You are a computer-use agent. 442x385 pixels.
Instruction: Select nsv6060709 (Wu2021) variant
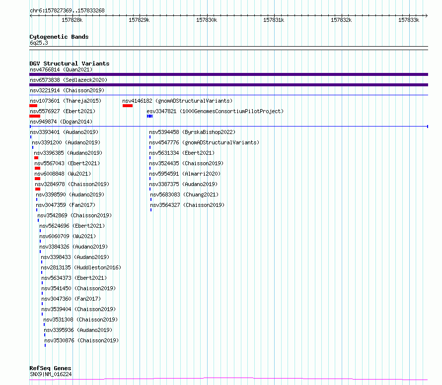[68, 236]
